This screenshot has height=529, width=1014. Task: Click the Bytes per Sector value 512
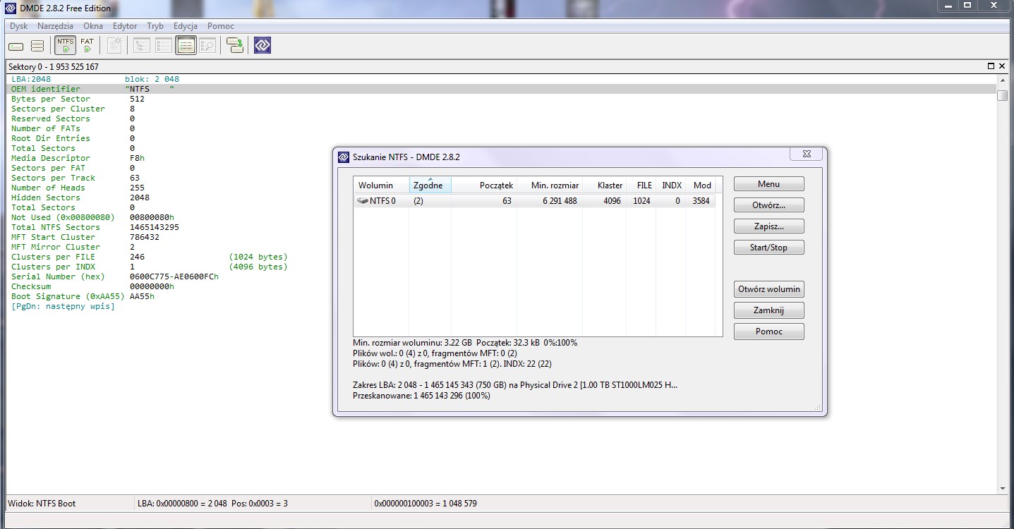[x=137, y=99]
